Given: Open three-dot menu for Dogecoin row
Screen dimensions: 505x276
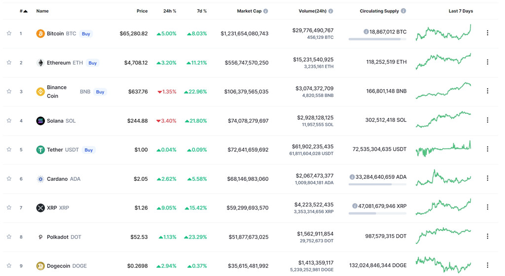Looking at the screenshot, I should 487,265.
